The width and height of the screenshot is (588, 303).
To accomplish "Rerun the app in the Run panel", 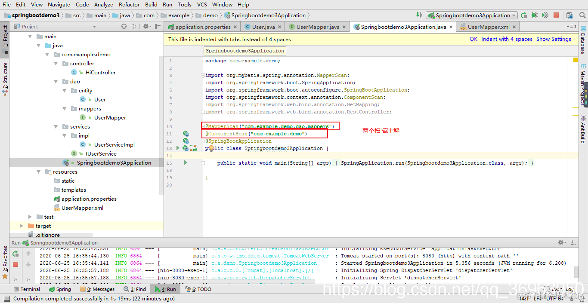I will tap(15, 254).
